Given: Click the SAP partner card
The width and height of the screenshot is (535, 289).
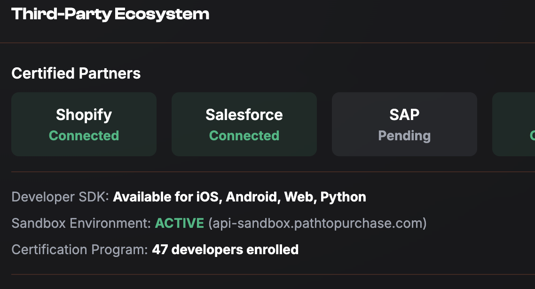Looking at the screenshot, I should [404, 124].
